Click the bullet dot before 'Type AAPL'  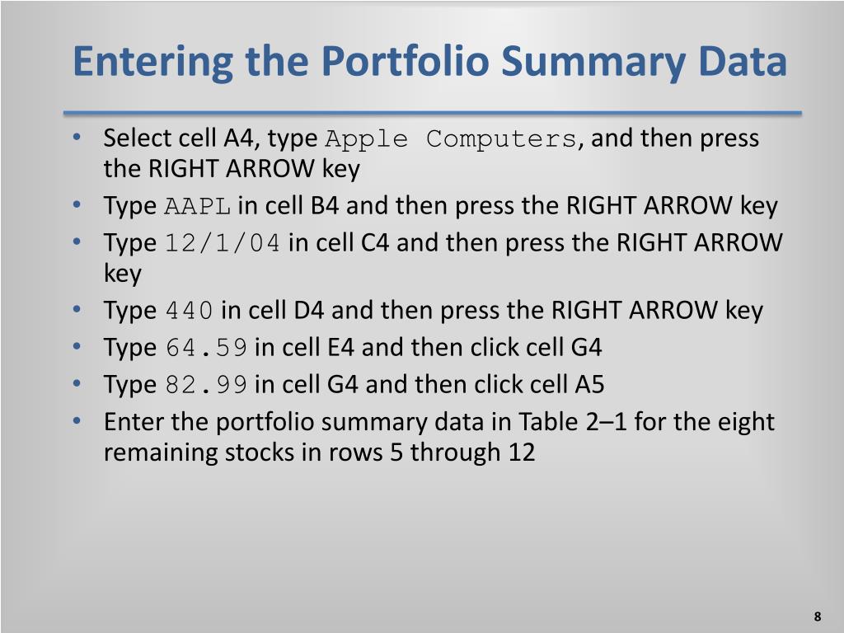click(77, 204)
